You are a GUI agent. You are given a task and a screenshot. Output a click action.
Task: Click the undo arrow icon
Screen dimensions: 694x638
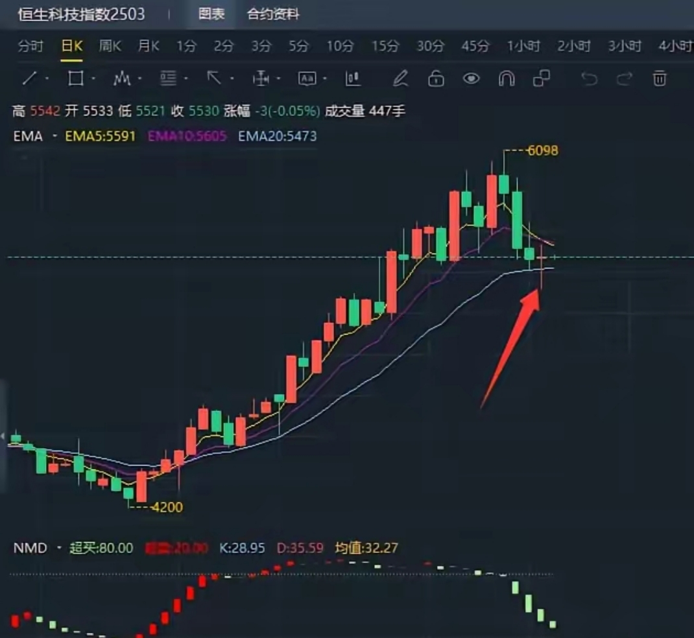(x=590, y=78)
